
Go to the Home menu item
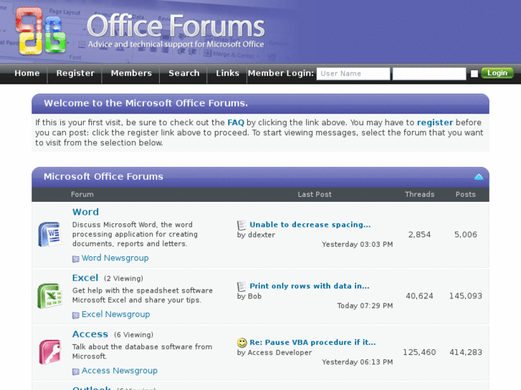click(x=27, y=73)
